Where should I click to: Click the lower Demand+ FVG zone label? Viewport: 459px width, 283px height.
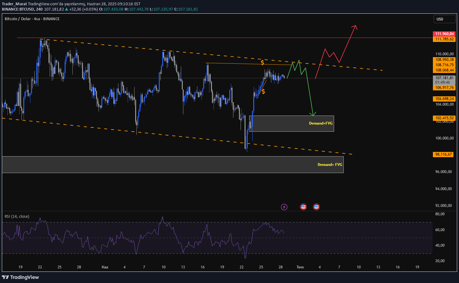(330, 165)
